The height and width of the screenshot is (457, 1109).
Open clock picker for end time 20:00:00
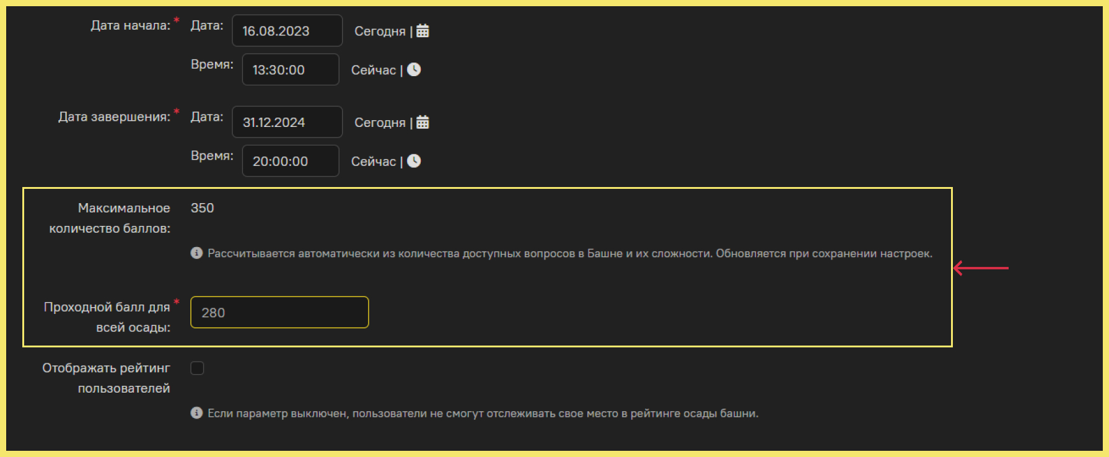point(414,161)
